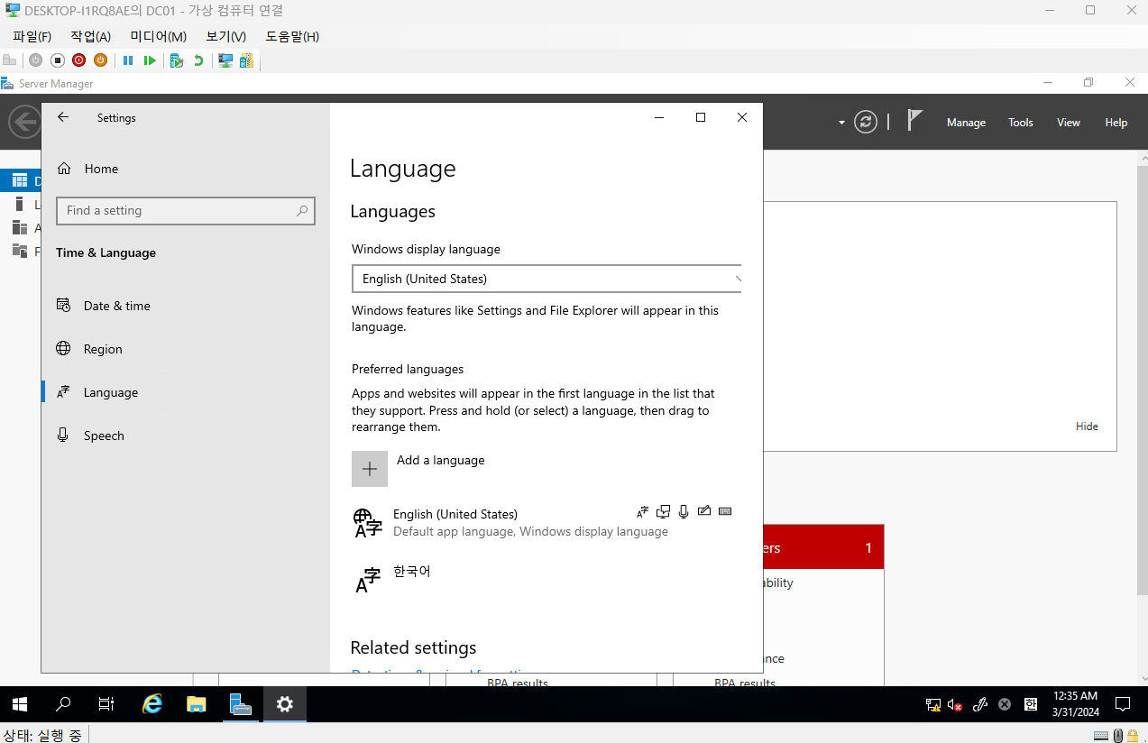
Task: Open the 보기(V) menu
Action: pyautogui.click(x=225, y=36)
